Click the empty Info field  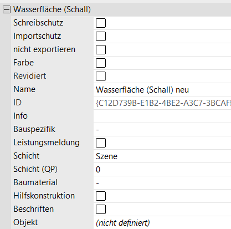[x=162, y=116]
